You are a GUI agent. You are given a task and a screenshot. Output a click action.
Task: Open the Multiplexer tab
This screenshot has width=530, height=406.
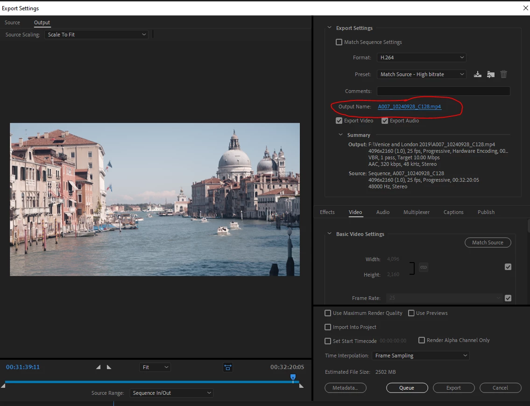pyautogui.click(x=417, y=212)
